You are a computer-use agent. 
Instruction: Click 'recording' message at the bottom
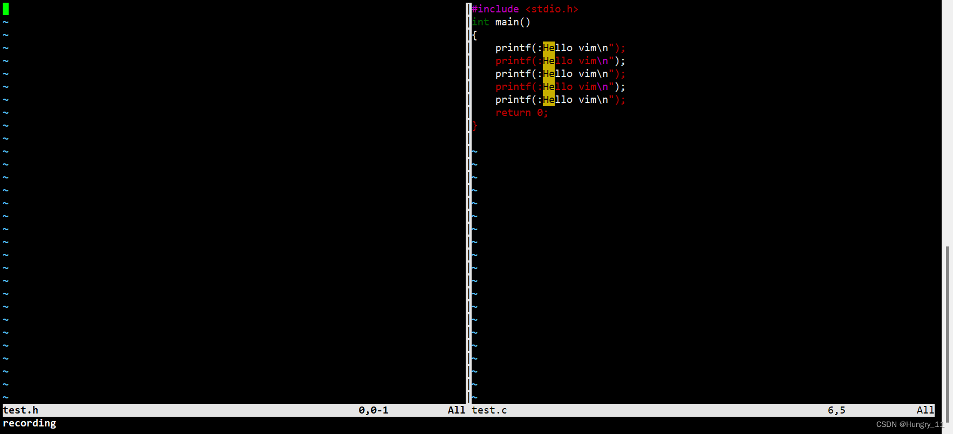tap(30, 423)
